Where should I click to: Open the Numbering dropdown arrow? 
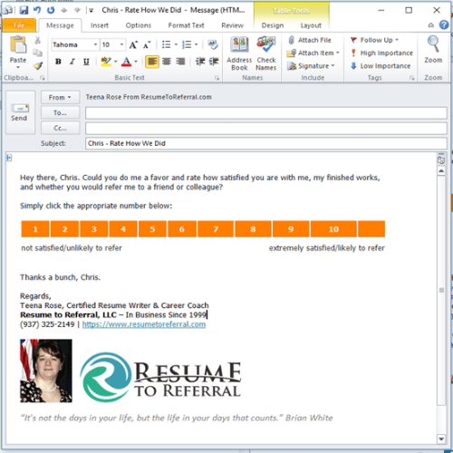(197, 44)
